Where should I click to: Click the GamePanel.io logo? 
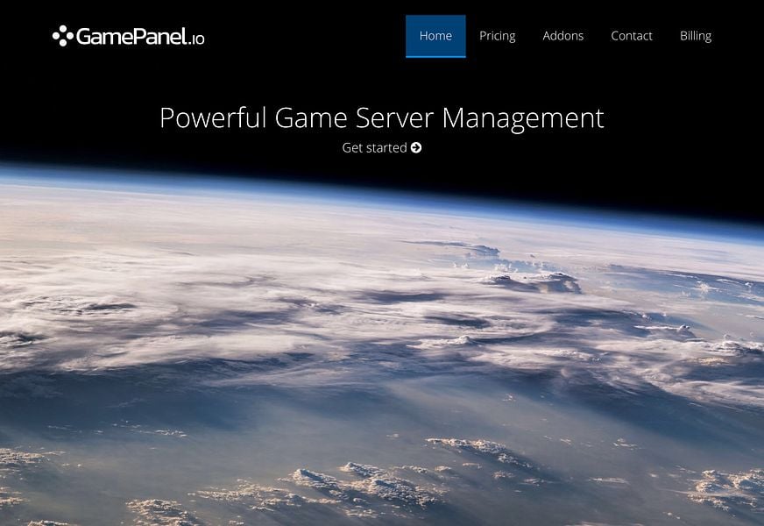pos(128,36)
